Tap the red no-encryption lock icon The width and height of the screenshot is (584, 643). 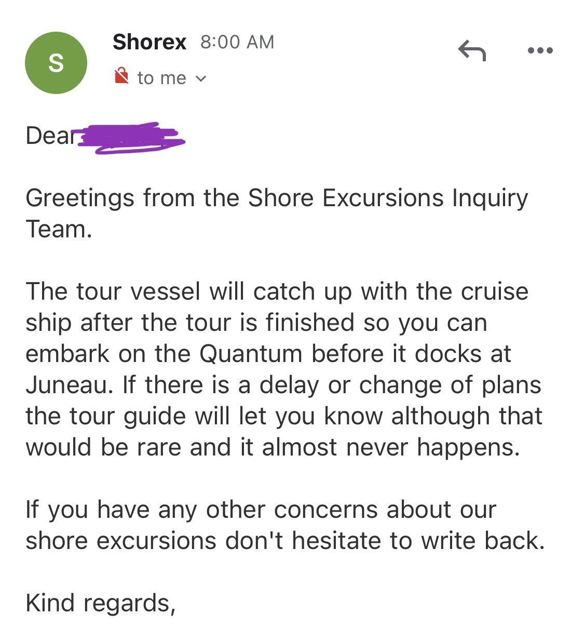[x=121, y=76]
